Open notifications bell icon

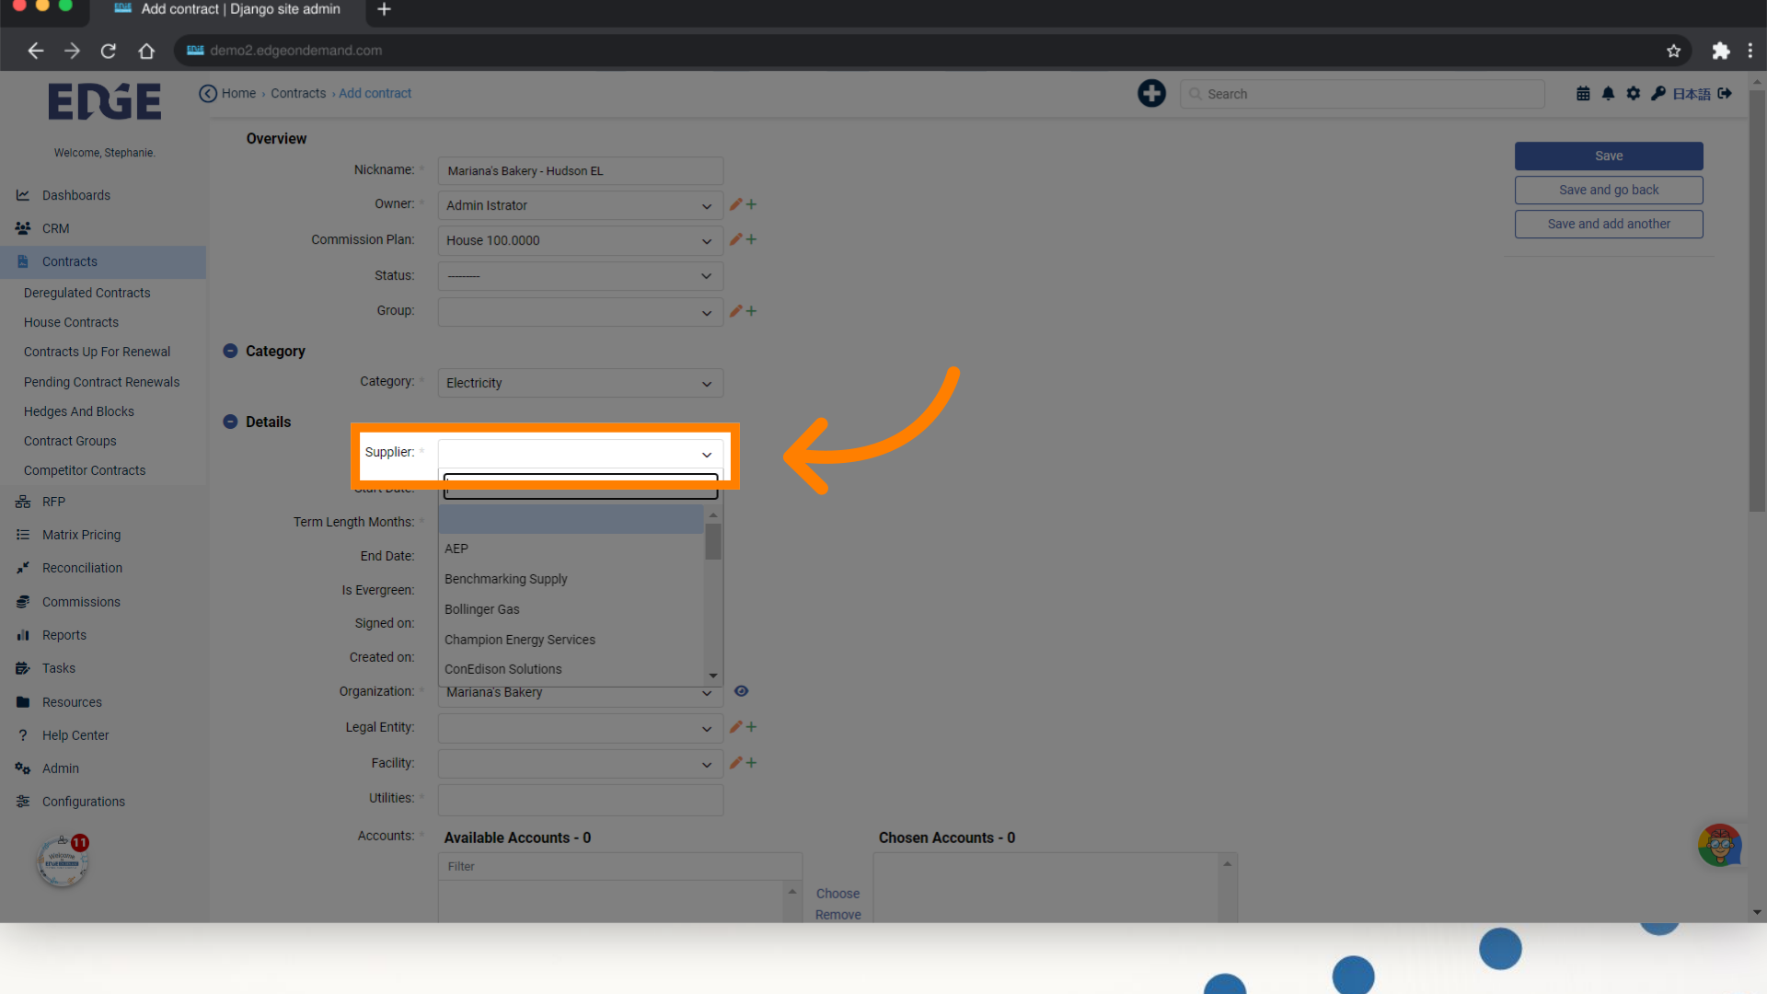(1608, 93)
